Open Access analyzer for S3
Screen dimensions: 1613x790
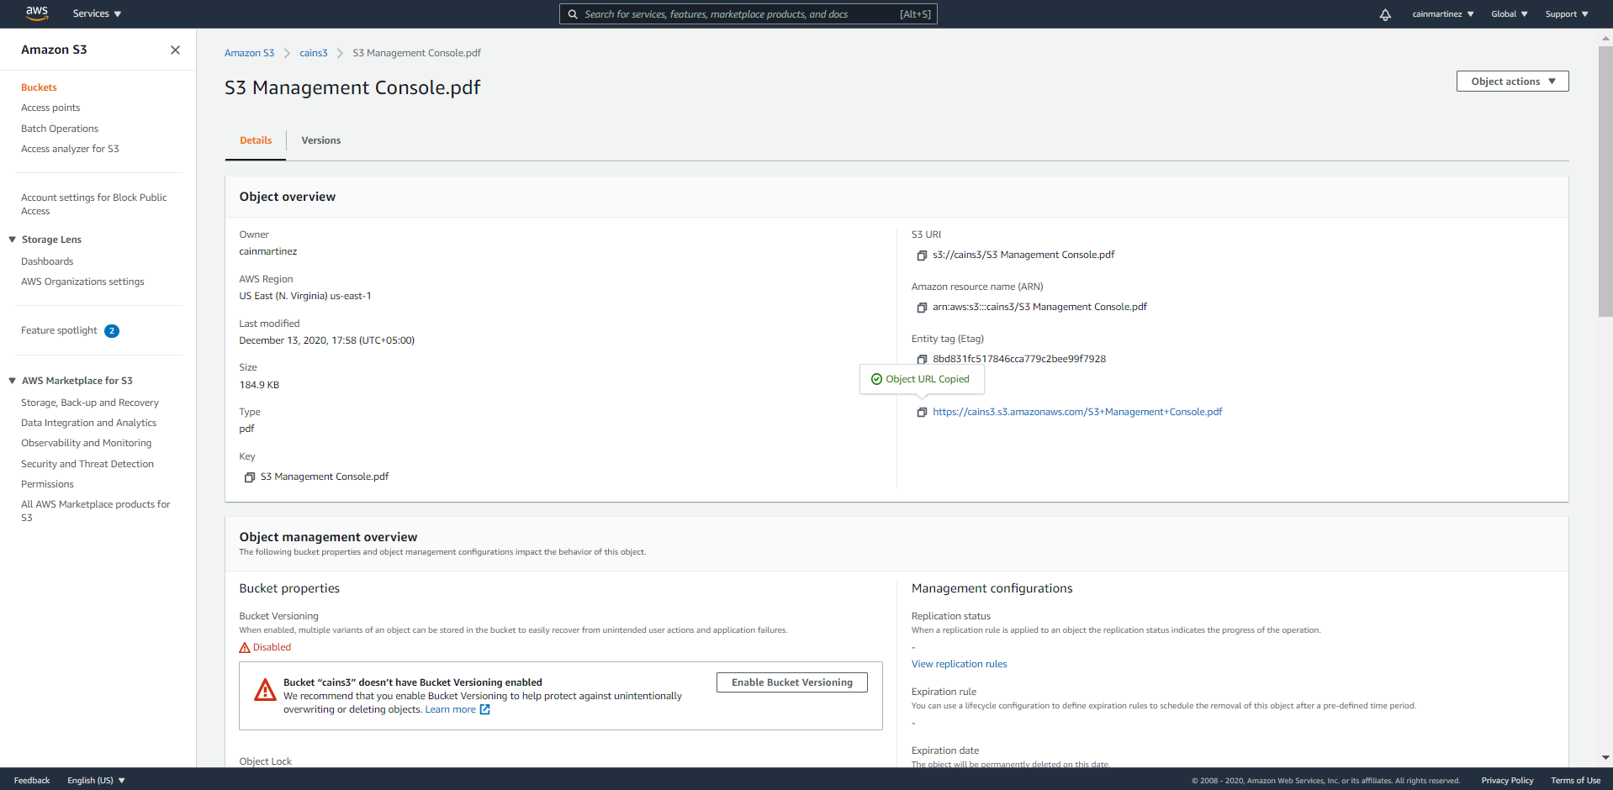click(x=70, y=149)
